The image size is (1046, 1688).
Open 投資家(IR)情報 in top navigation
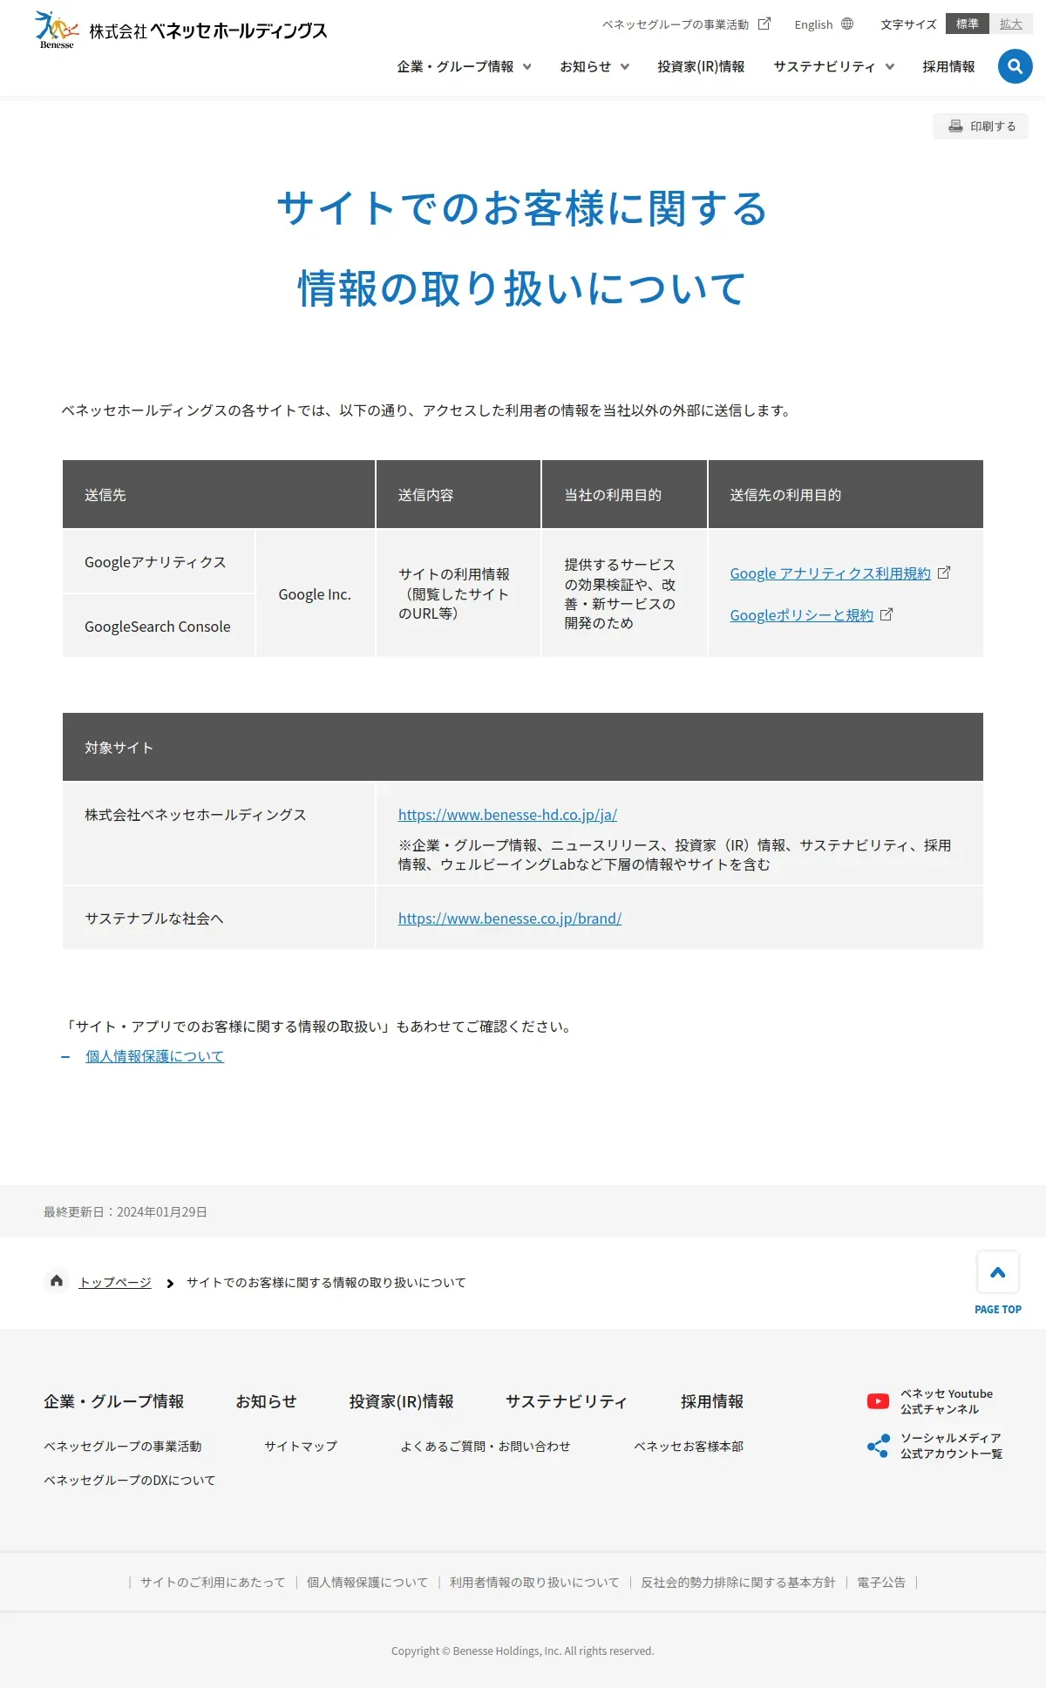click(x=701, y=66)
